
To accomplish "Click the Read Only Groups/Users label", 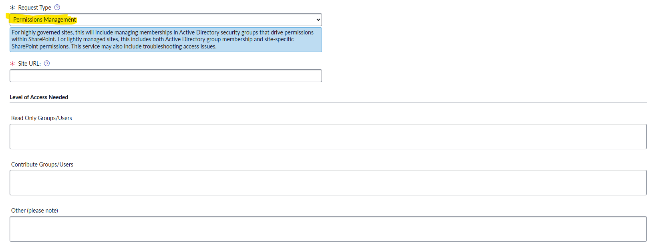I will pos(42,118).
